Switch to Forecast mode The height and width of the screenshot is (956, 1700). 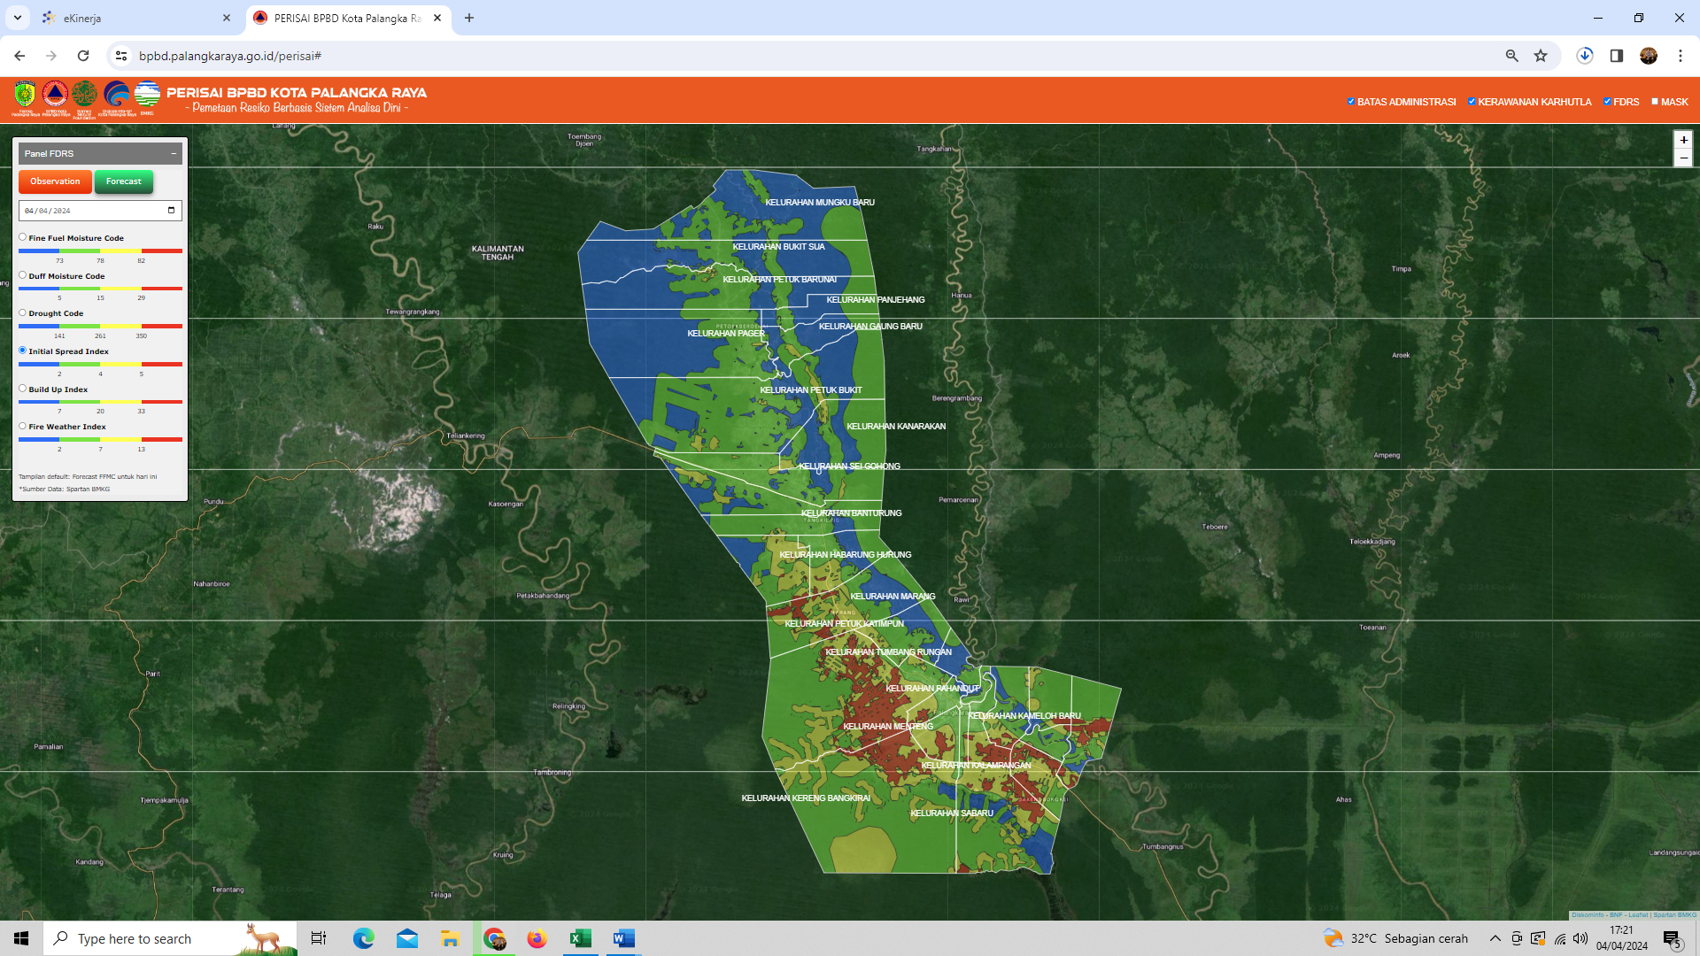[124, 181]
